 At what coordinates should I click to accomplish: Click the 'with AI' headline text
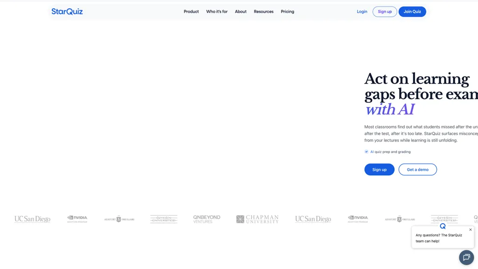tap(390, 110)
